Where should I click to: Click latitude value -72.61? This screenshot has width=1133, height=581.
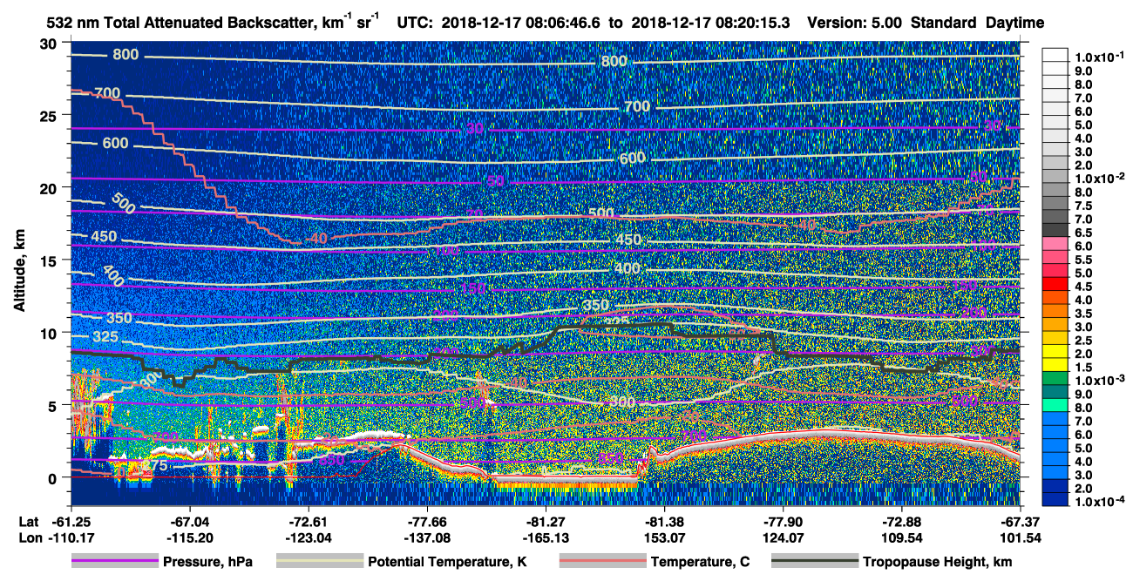click(x=308, y=521)
